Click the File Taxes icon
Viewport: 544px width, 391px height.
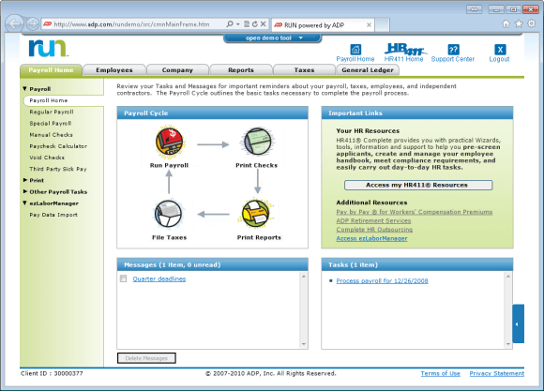pyautogui.click(x=168, y=214)
